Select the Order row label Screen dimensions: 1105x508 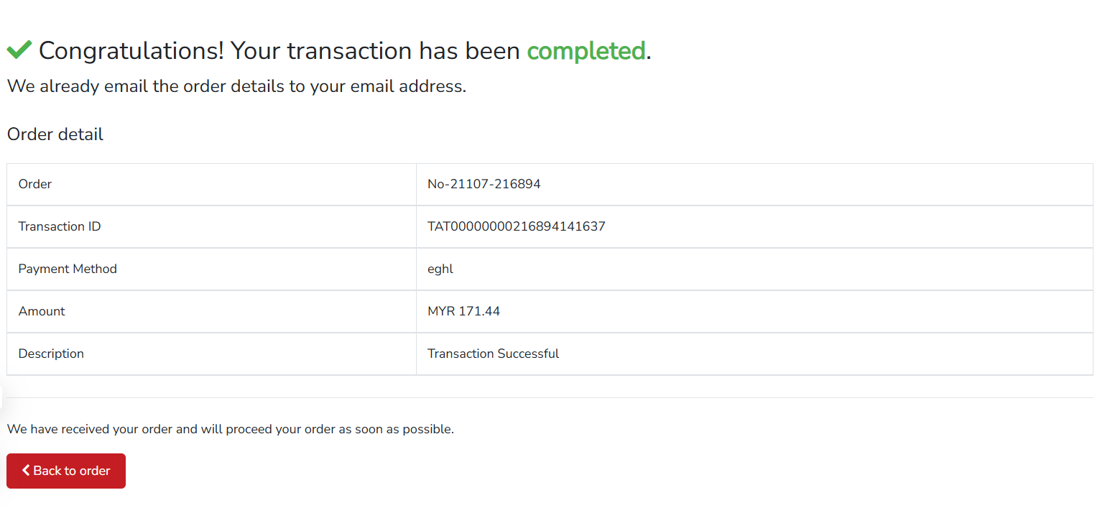tap(34, 184)
